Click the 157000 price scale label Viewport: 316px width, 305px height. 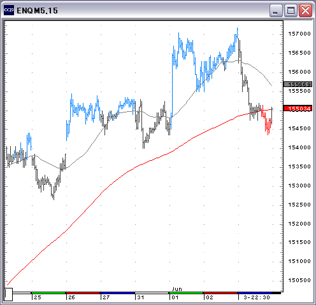pos(299,34)
